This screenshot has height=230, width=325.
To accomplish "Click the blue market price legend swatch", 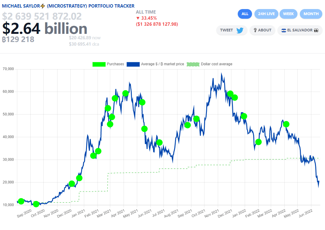I will pos(133,64).
